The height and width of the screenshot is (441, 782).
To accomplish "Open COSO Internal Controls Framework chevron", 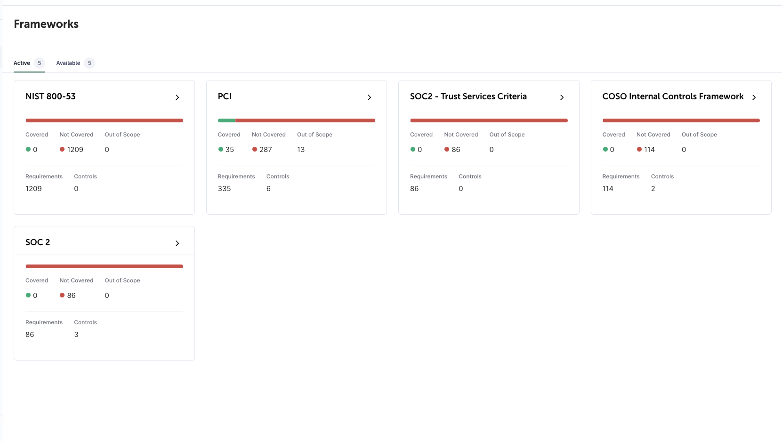I will click(754, 97).
